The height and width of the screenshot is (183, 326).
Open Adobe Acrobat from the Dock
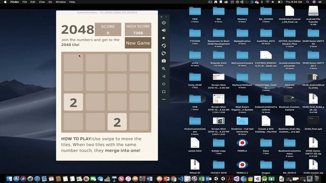(230, 178)
